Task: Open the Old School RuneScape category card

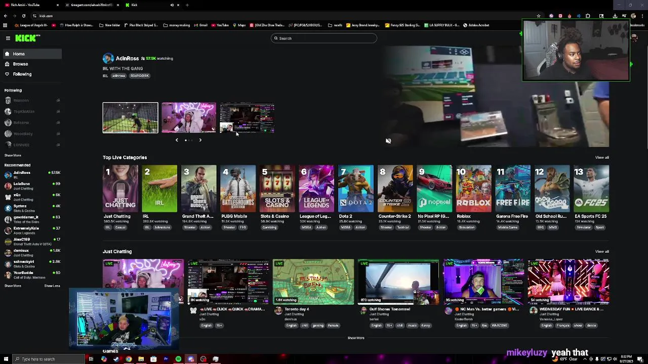Action: point(552,188)
